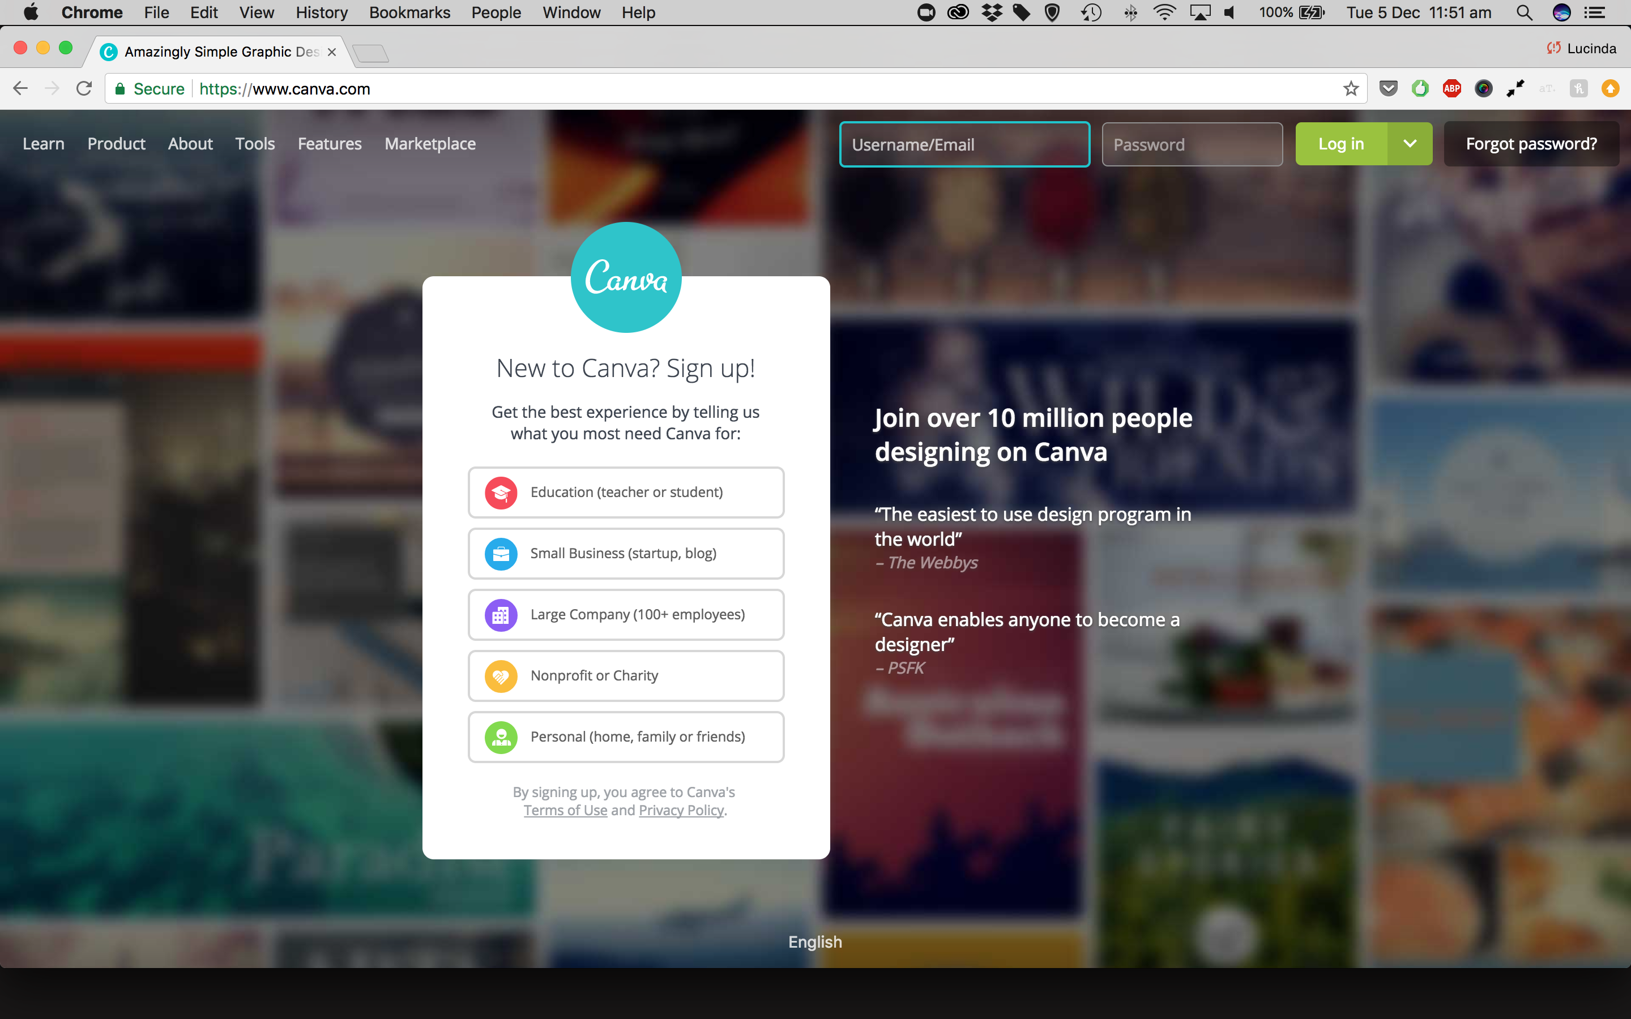Click the date and time in the menu bar

point(1419,12)
